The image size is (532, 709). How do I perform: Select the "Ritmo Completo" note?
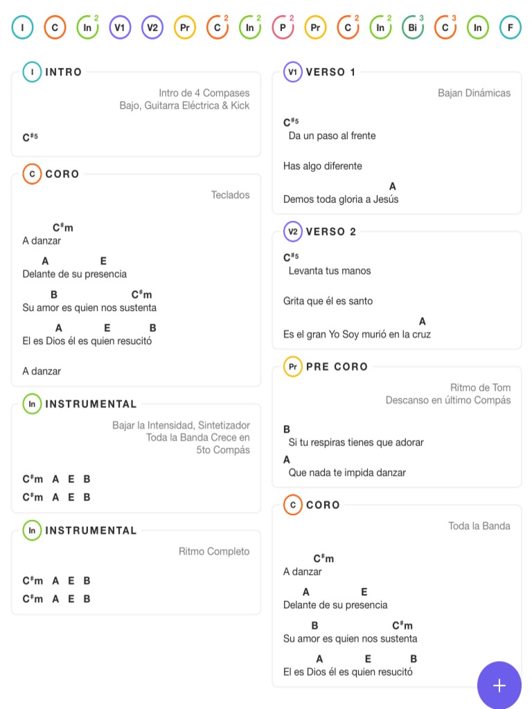[x=214, y=552]
